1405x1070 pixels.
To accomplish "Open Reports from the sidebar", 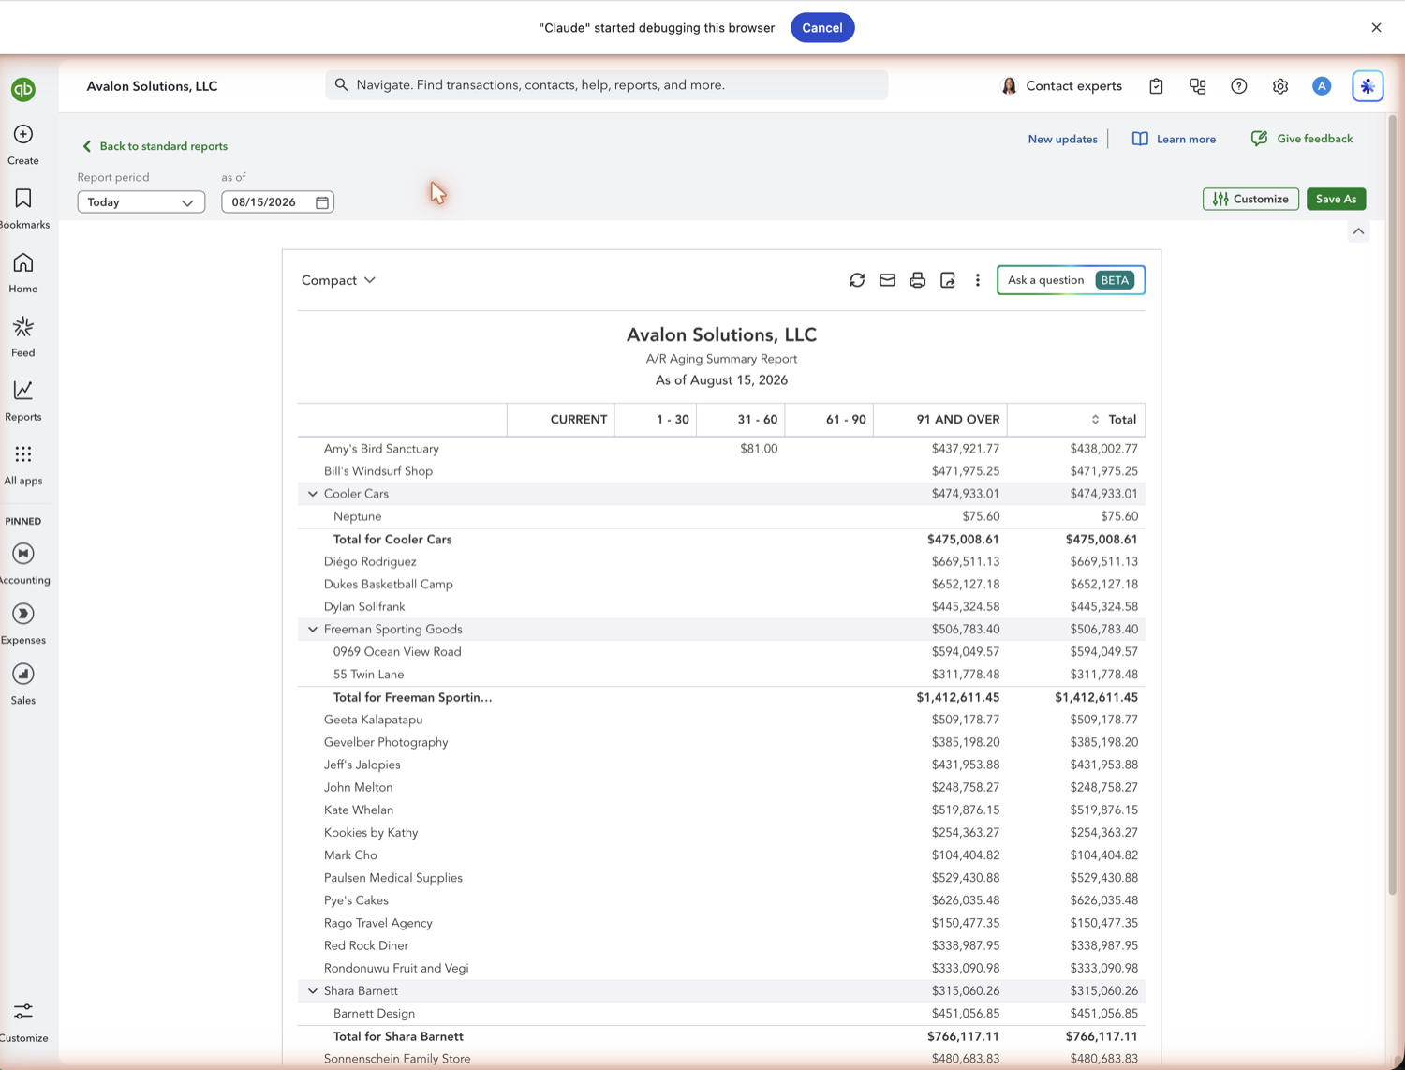I will pyautogui.click(x=23, y=401).
